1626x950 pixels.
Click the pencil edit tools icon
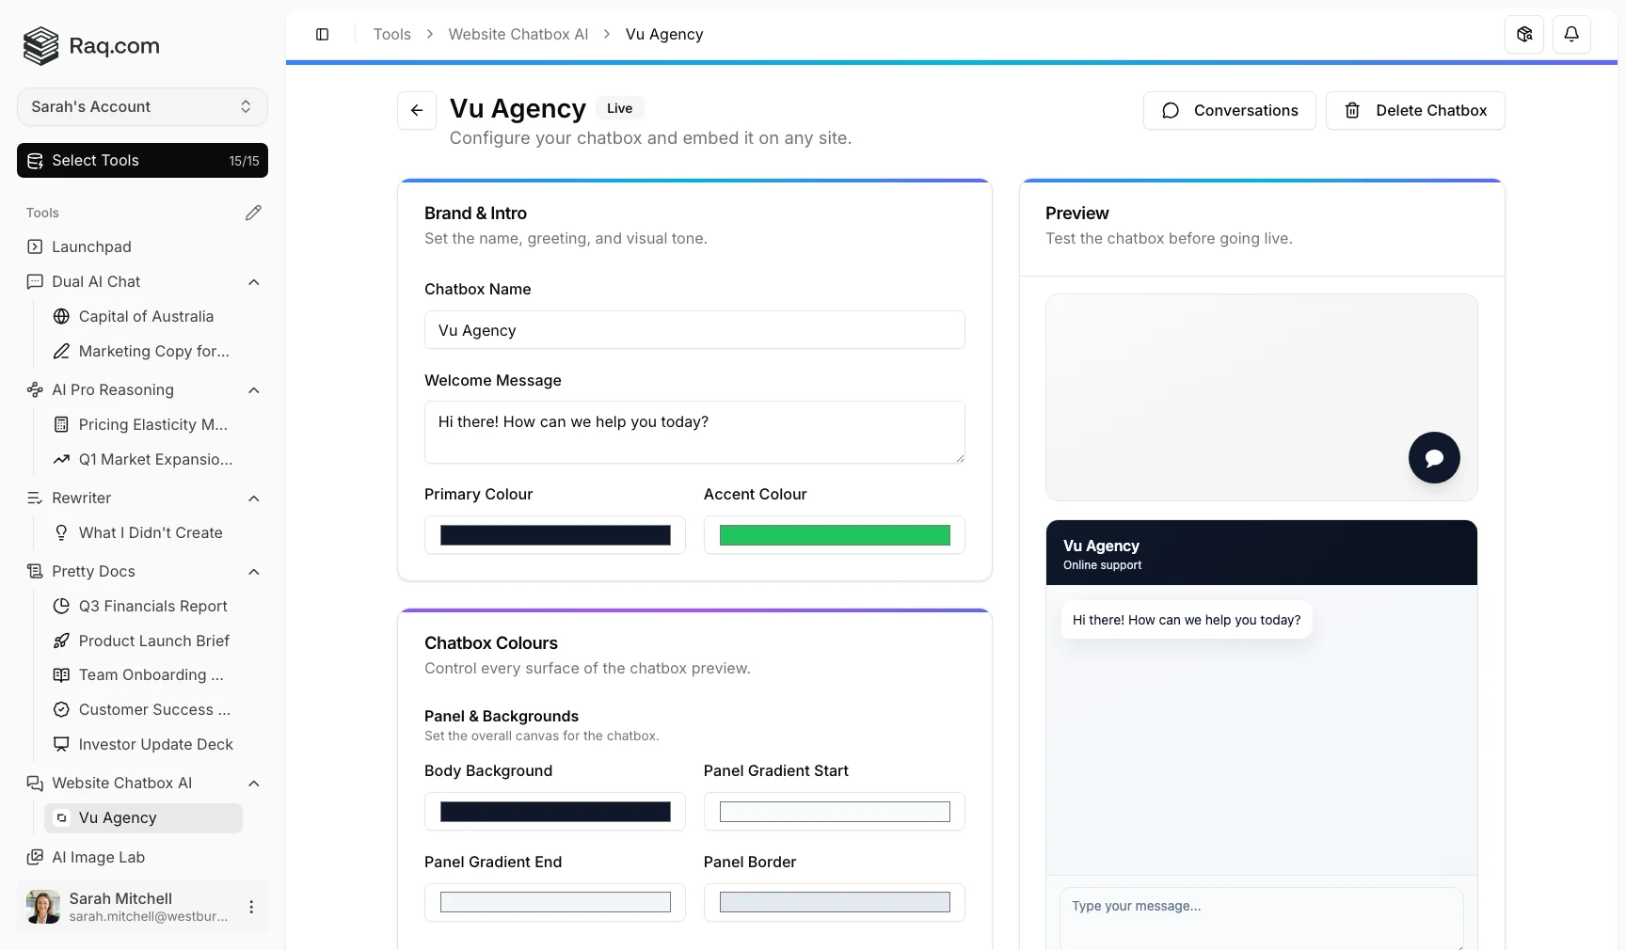click(x=253, y=213)
